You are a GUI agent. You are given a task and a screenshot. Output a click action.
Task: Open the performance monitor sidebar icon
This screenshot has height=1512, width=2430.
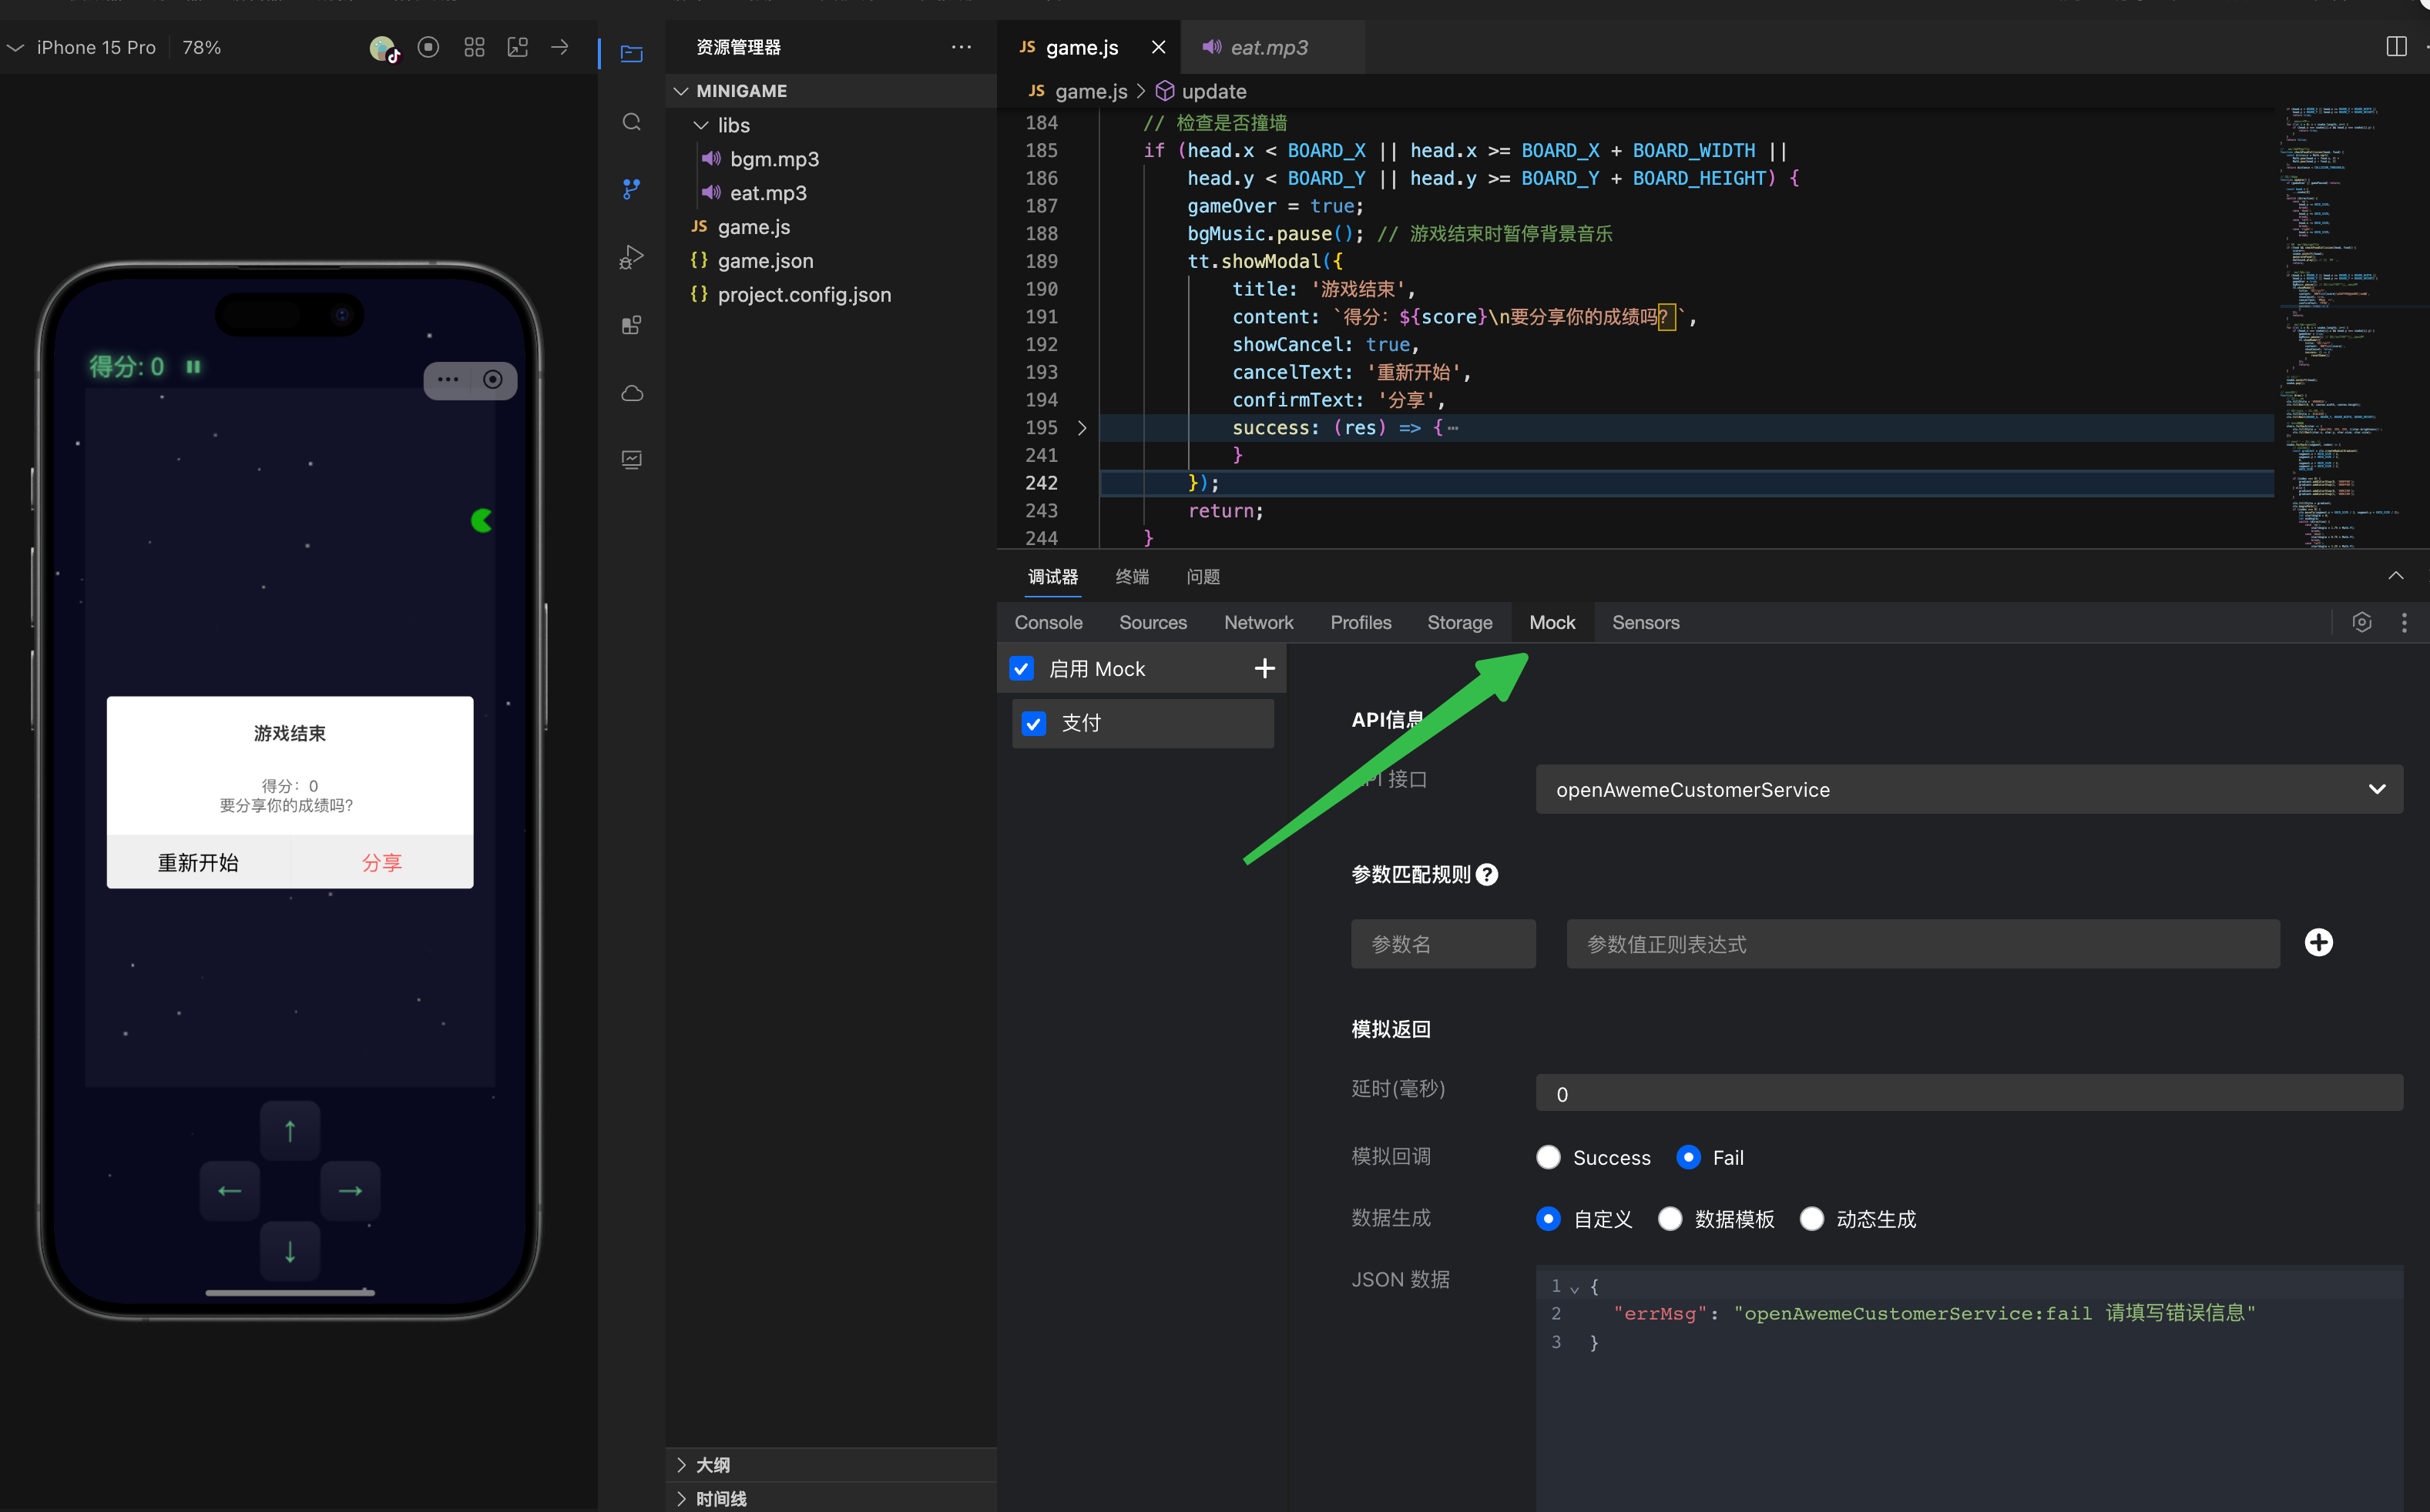tap(632, 460)
